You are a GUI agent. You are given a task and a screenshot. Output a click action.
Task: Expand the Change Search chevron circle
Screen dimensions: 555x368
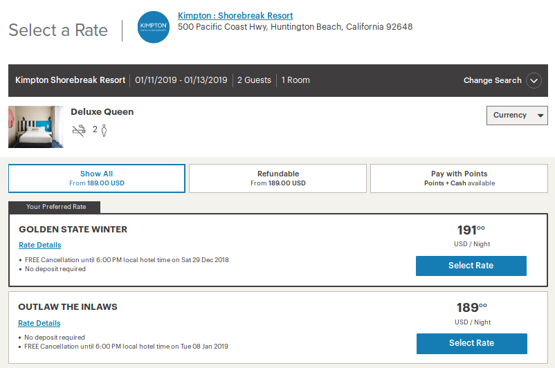pyautogui.click(x=534, y=80)
